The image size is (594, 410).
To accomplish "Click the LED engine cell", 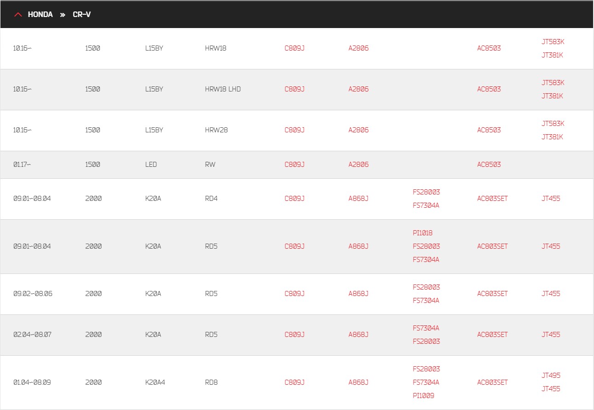I will tap(151, 165).
